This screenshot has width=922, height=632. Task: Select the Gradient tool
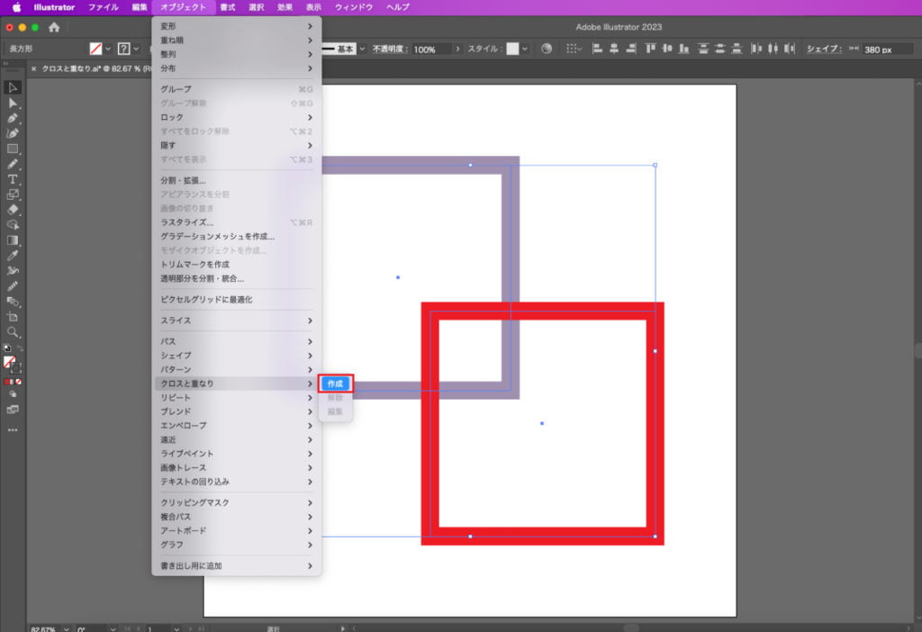click(13, 240)
